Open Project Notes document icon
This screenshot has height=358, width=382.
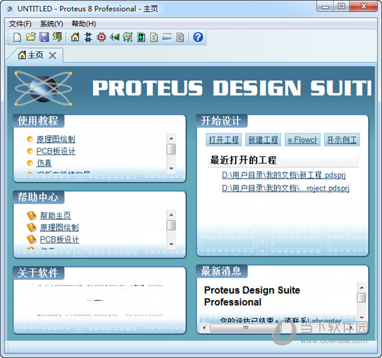pyautogui.click(x=180, y=38)
